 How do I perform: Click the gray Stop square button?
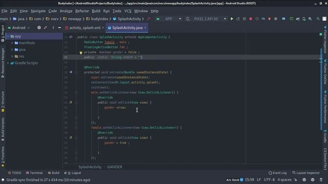(276, 19)
